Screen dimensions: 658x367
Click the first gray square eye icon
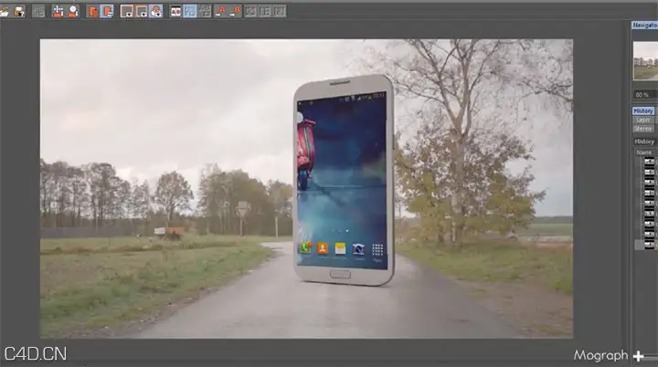(x=127, y=11)
